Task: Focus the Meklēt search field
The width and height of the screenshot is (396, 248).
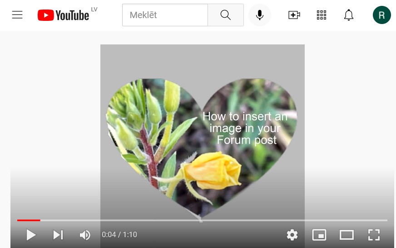Action: click(165, 15)
